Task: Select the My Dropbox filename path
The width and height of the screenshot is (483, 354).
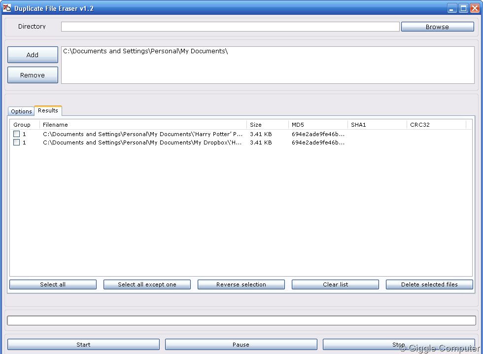Action: [142, 142]
